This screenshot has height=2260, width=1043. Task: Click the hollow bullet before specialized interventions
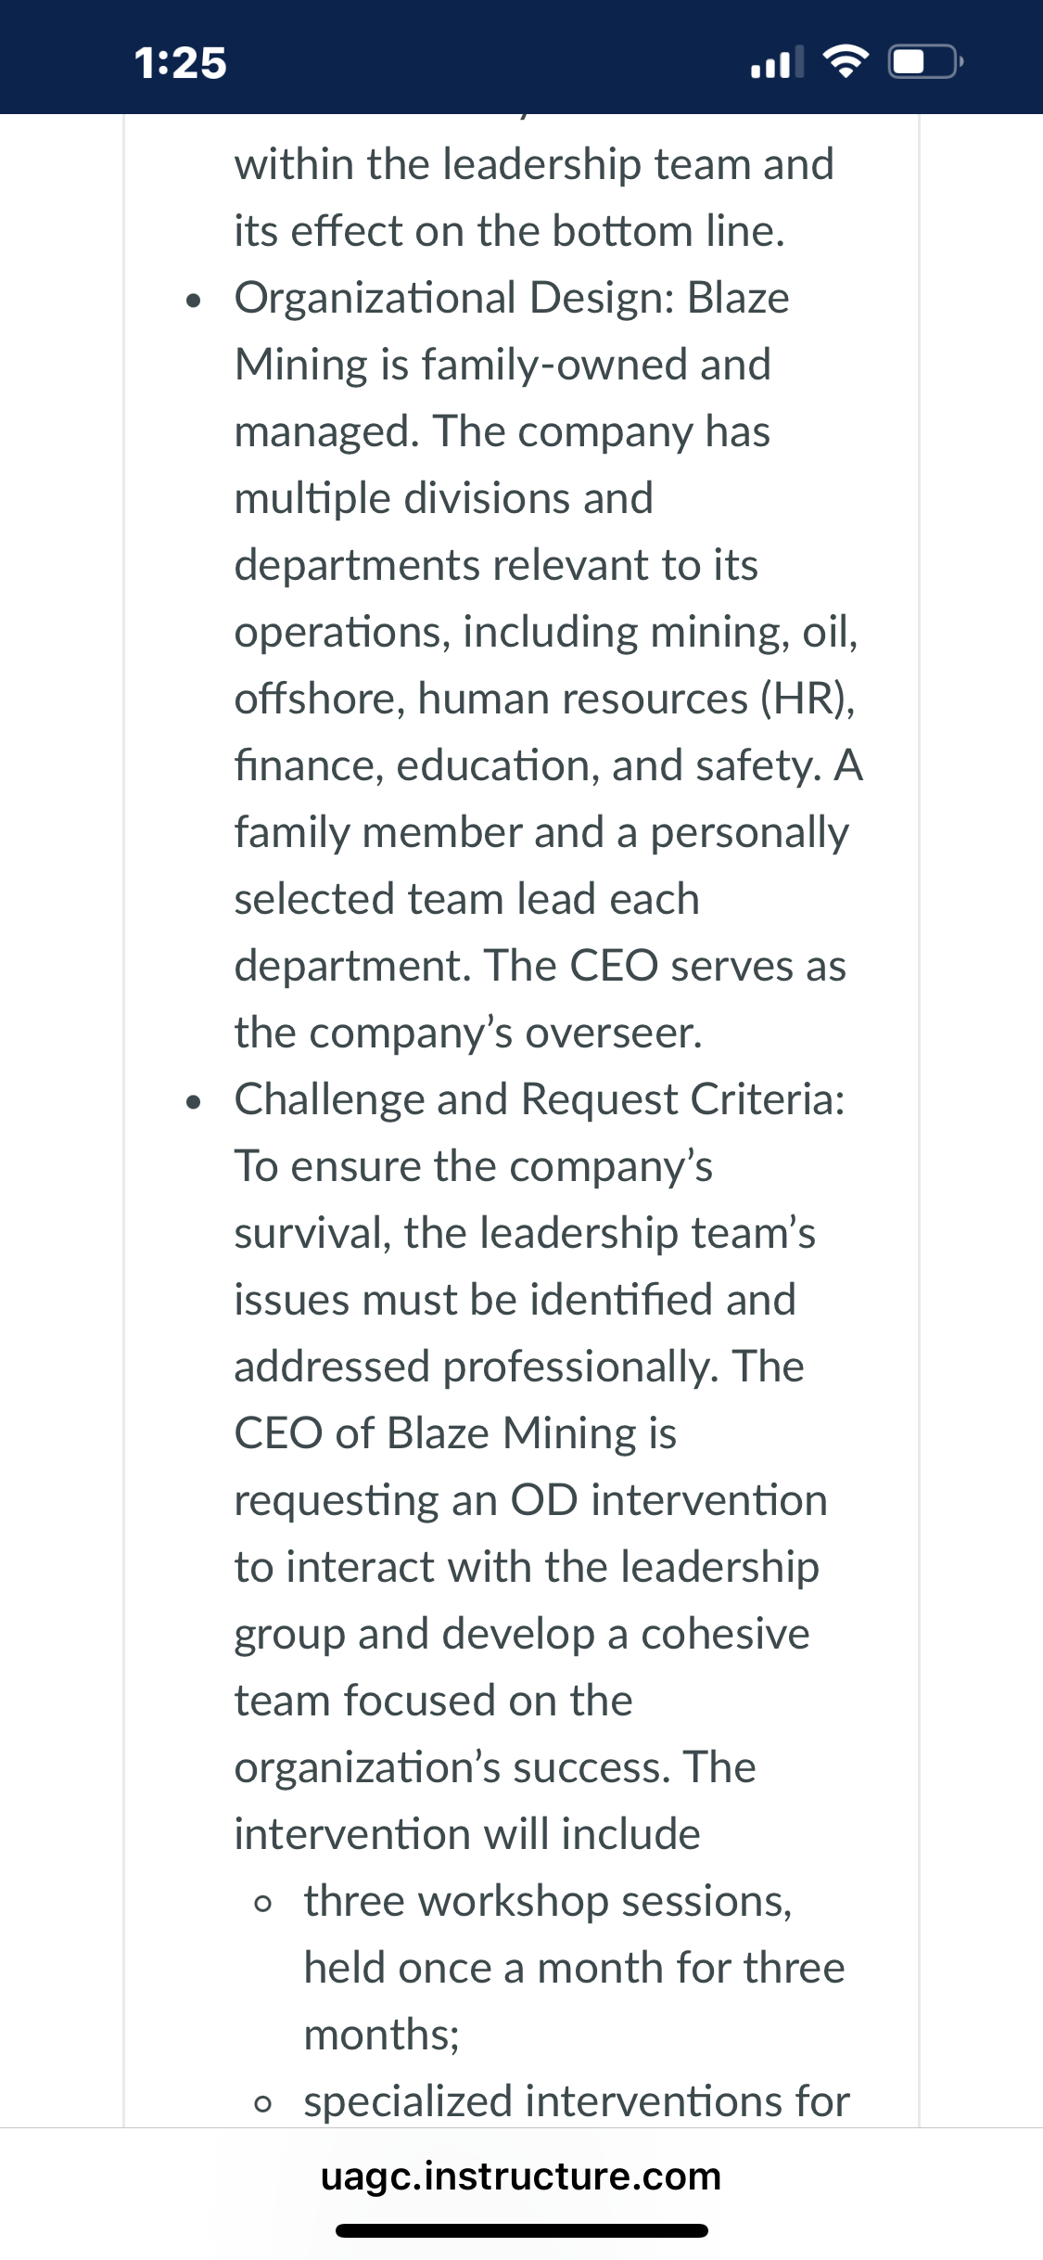pyautogui.click(x=263, y=2104)
